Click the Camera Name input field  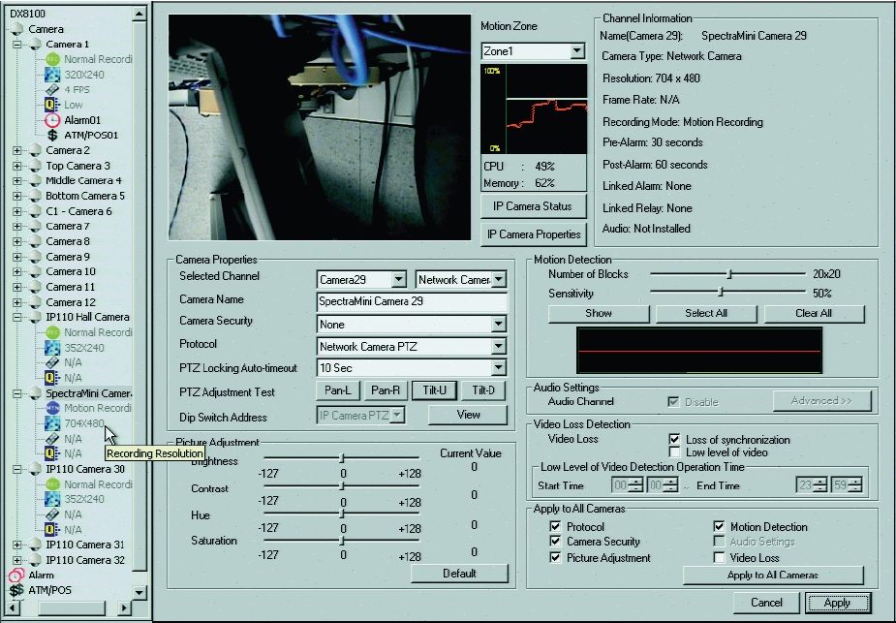coord(412,301)
